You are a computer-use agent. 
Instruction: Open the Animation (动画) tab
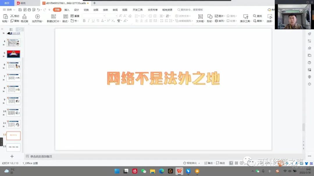[96, 10]
